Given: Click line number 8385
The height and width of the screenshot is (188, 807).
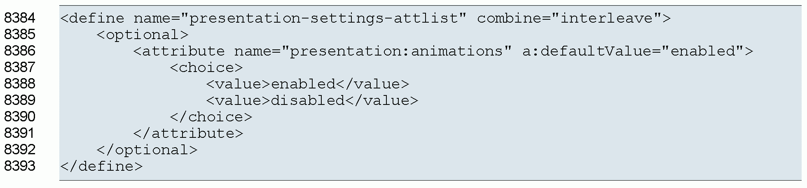Looking at the screenshot, I should 19,35.
